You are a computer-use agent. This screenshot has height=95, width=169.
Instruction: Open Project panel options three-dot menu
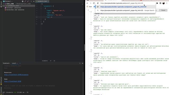point(31,1)
